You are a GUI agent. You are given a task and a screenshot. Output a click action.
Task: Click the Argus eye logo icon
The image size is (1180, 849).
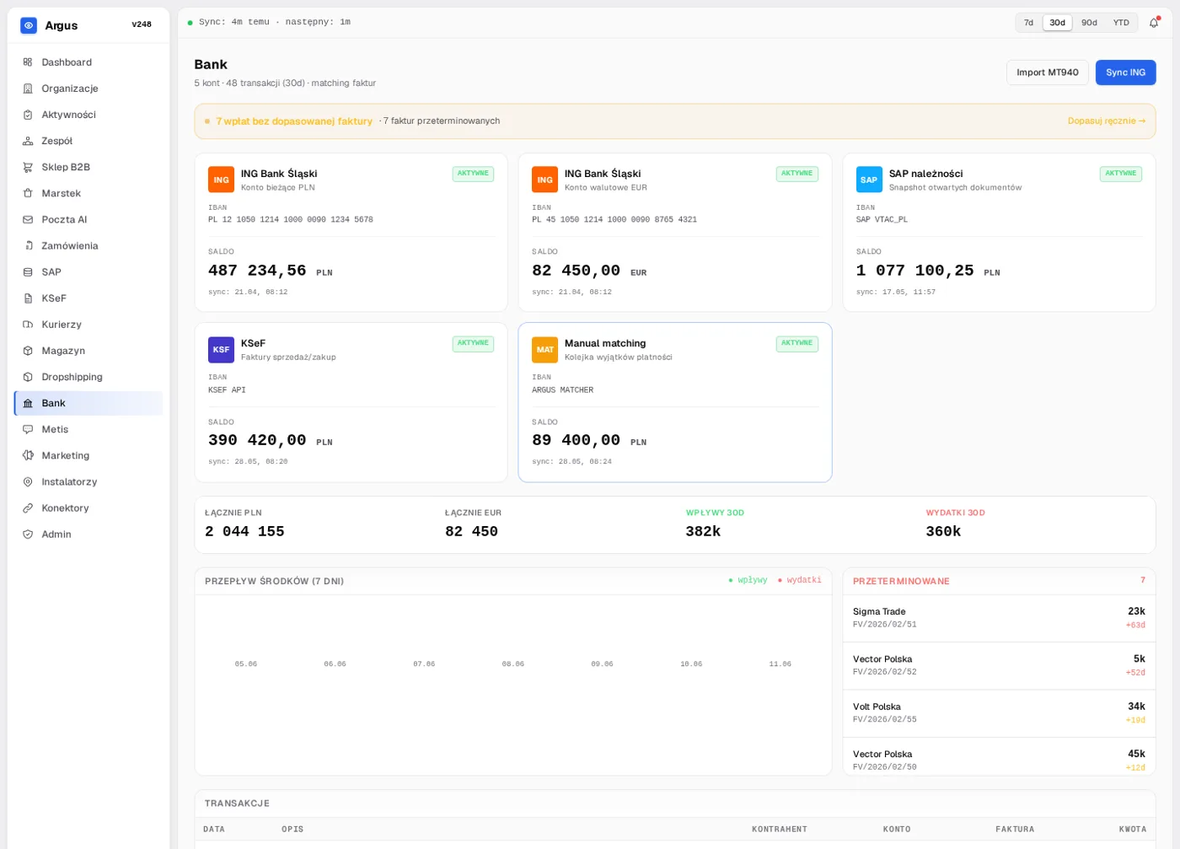[x=29, y=25]
